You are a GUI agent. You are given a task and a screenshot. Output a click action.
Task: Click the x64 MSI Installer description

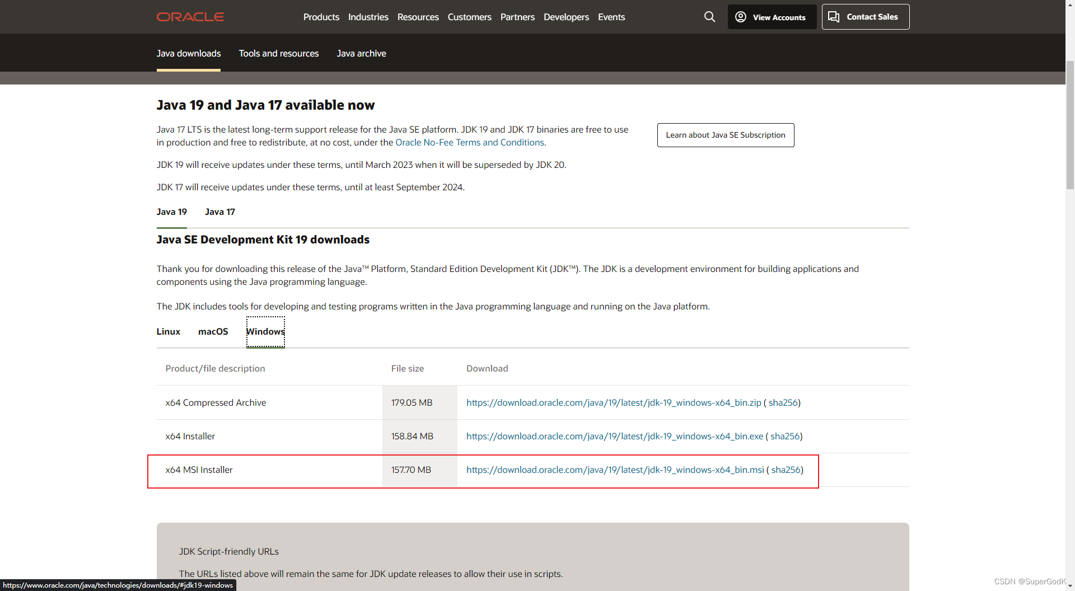pyautogui.click(x=199, y=470)
